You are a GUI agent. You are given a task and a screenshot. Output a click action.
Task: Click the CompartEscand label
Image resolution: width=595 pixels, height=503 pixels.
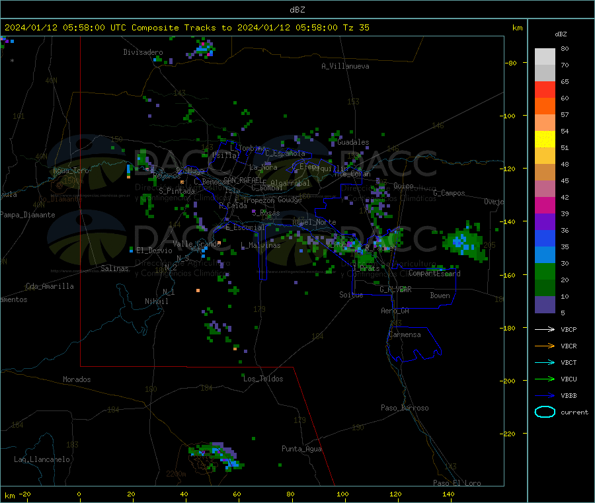(x=434, y=273)
